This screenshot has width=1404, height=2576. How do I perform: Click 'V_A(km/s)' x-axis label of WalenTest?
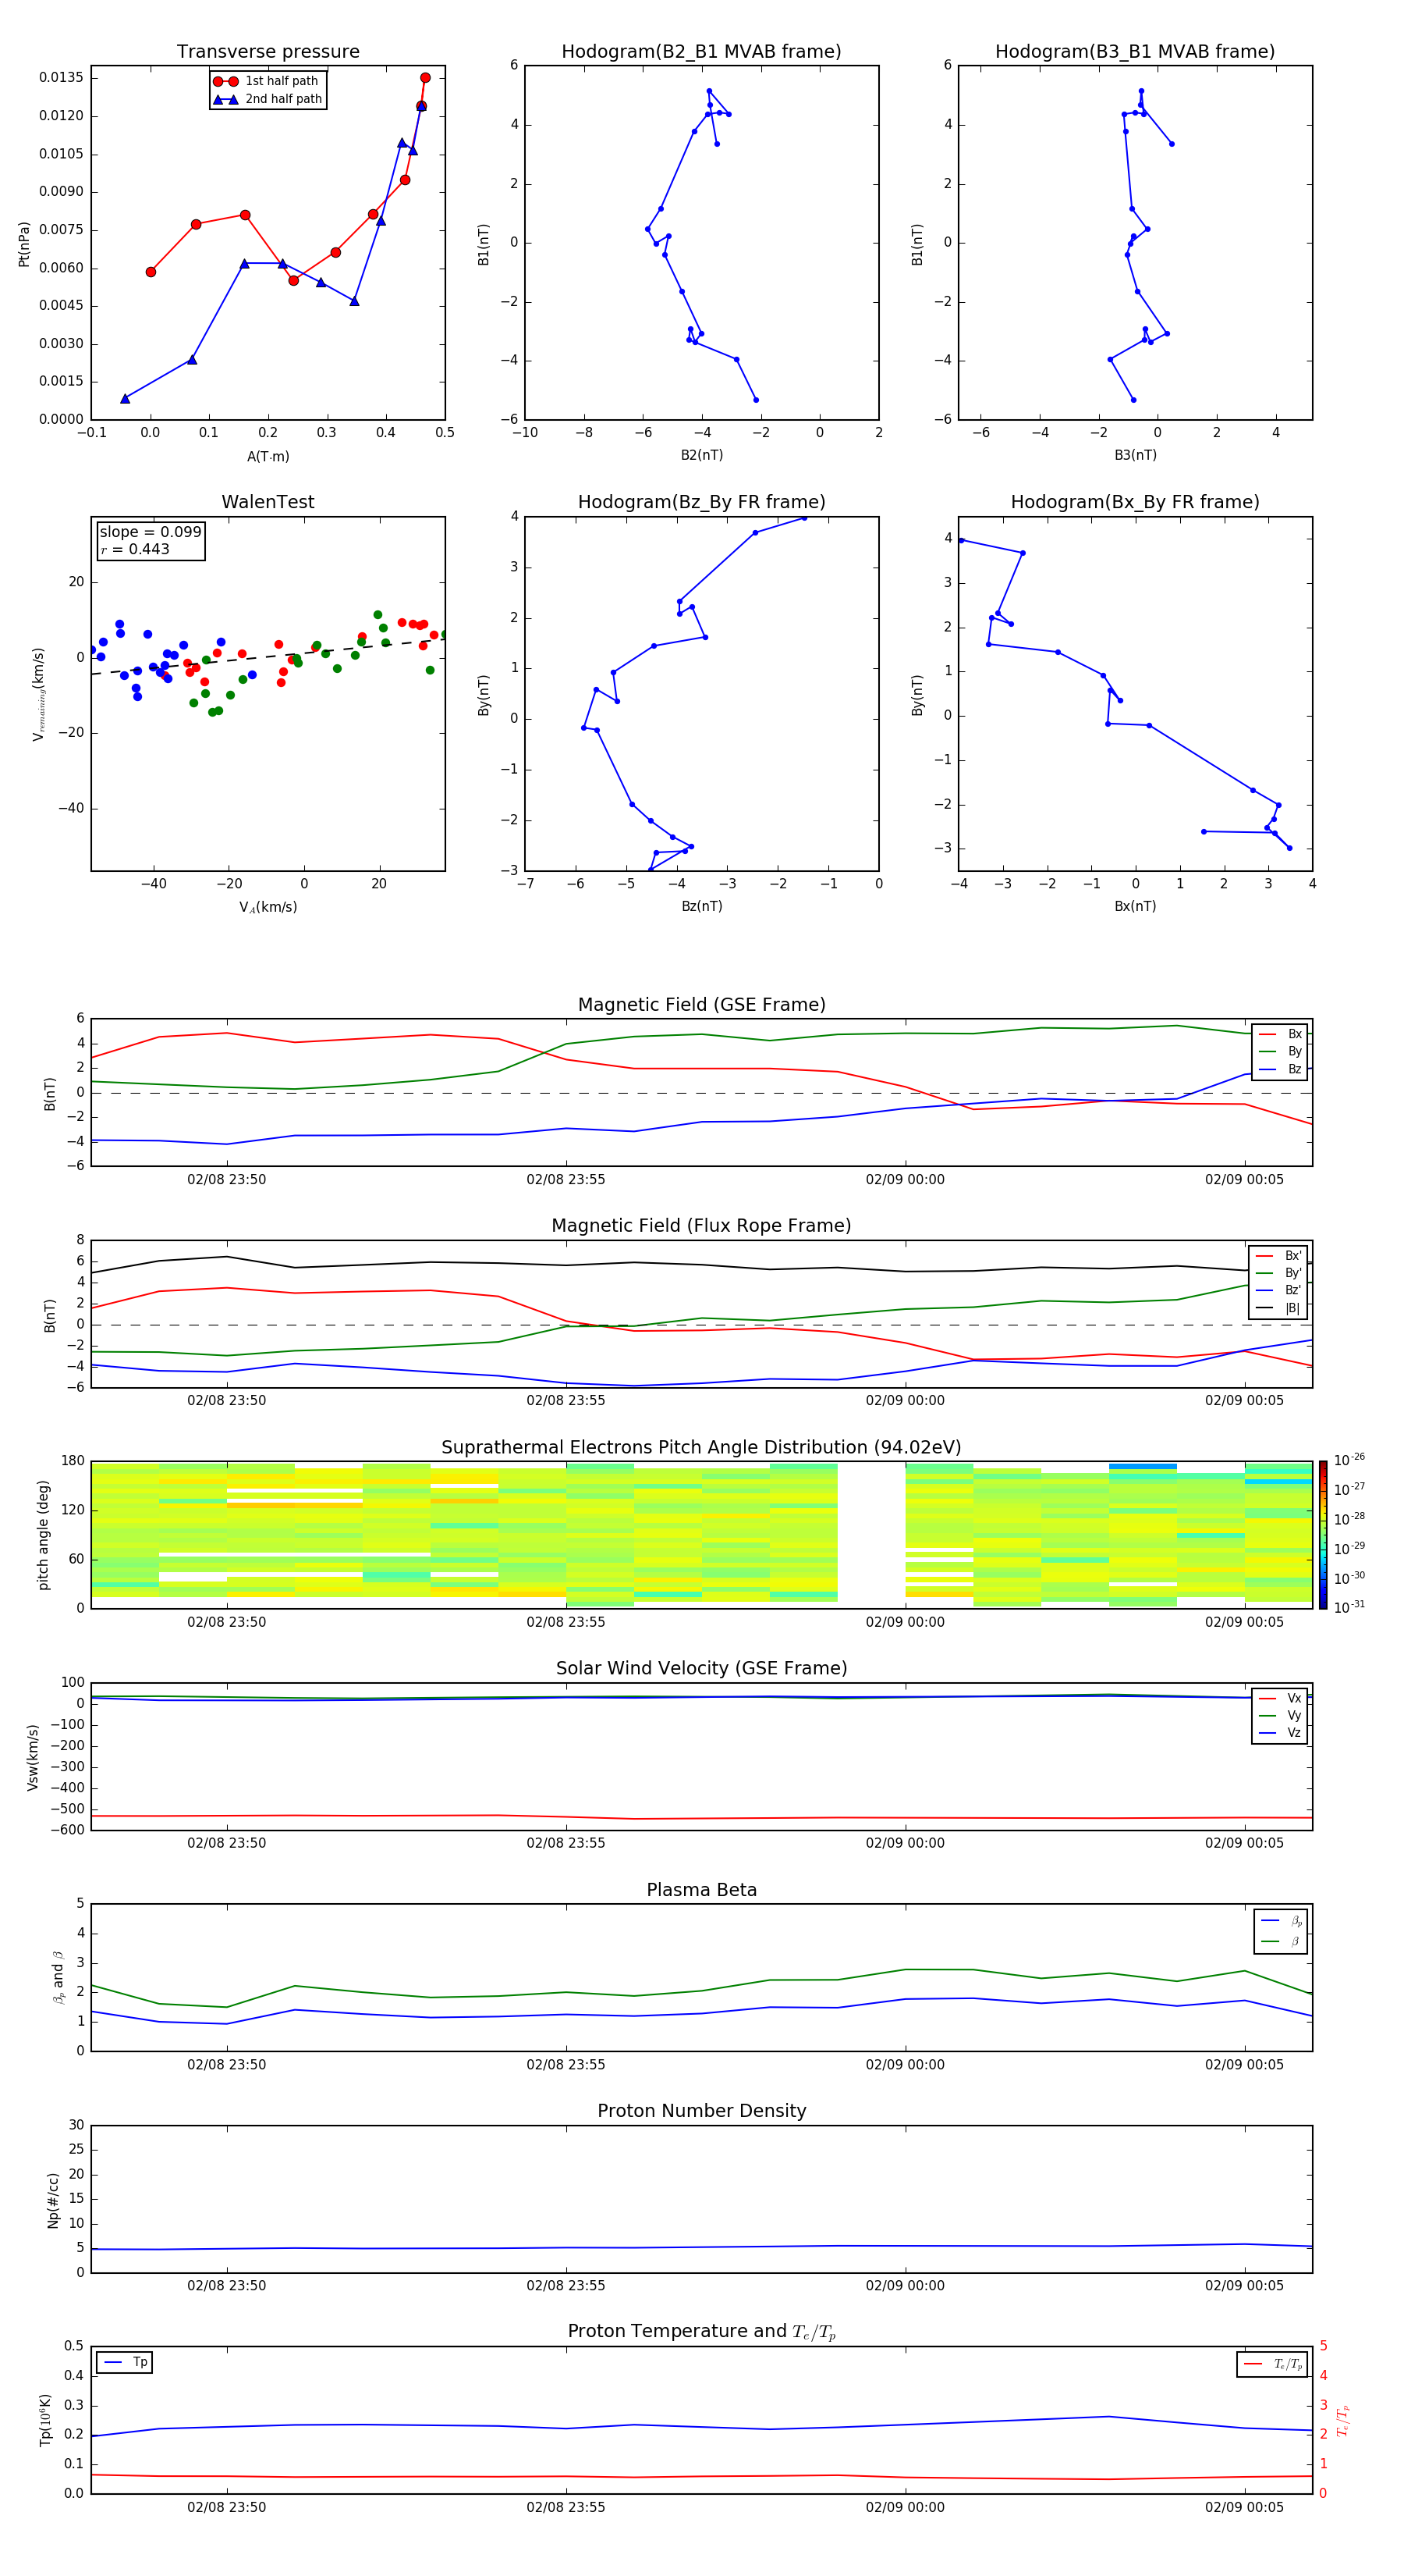[x=268, y=907]
